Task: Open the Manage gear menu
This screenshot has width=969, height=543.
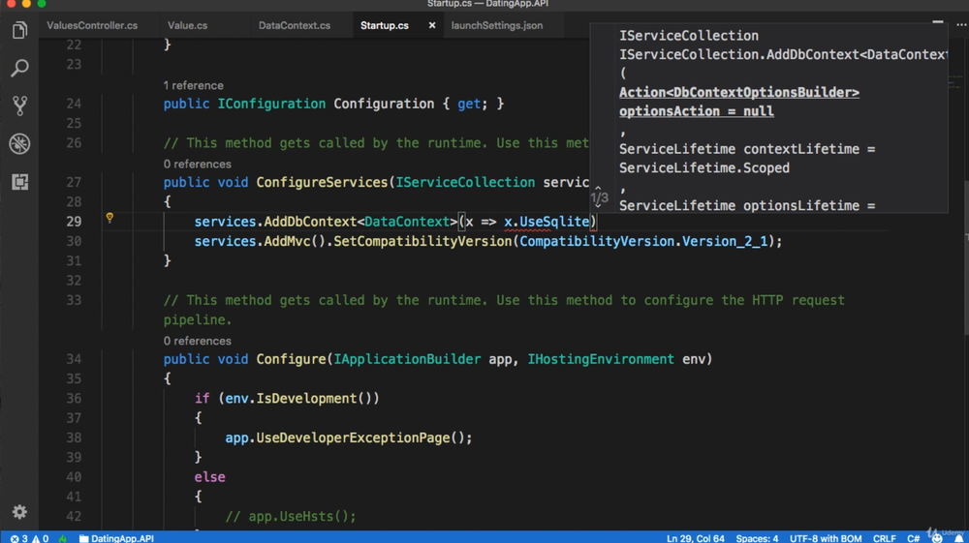Action: [x=19, y=512]
